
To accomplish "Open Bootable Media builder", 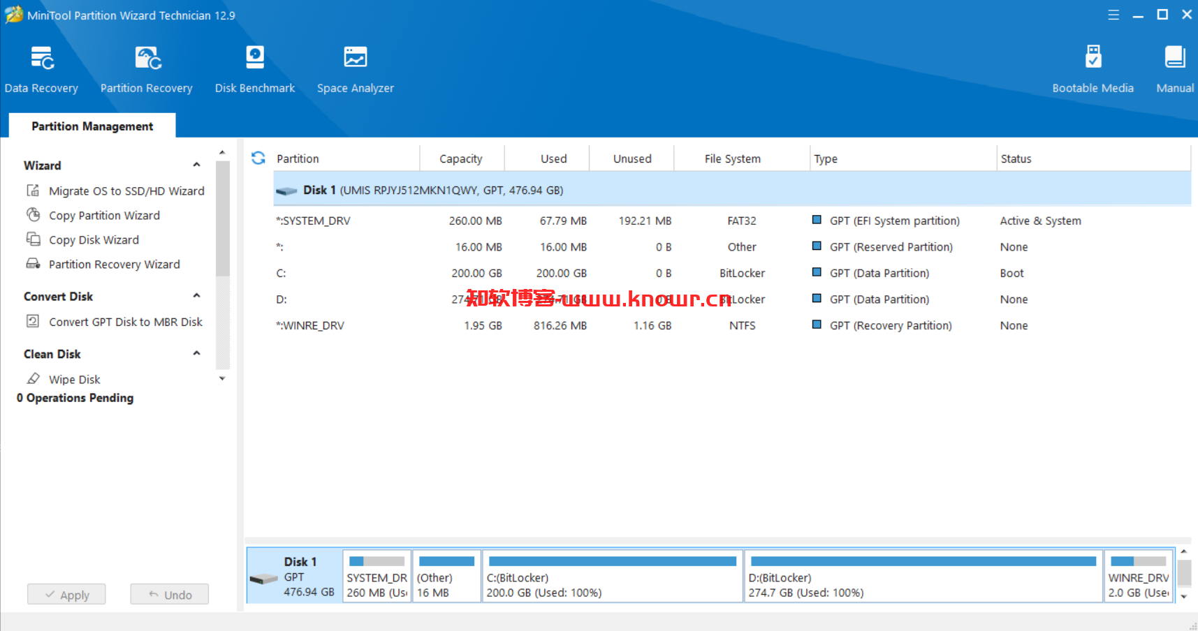I will [x=1093, y=69].
